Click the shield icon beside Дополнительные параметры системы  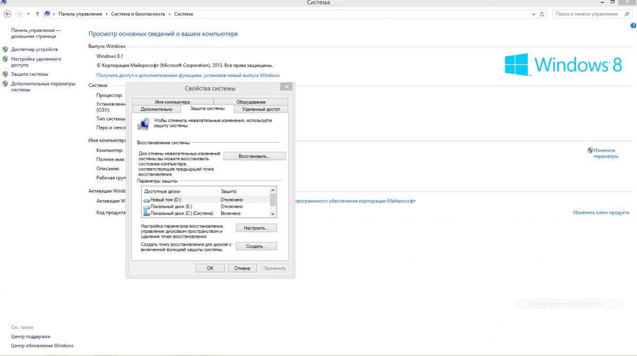click(5, 84)
